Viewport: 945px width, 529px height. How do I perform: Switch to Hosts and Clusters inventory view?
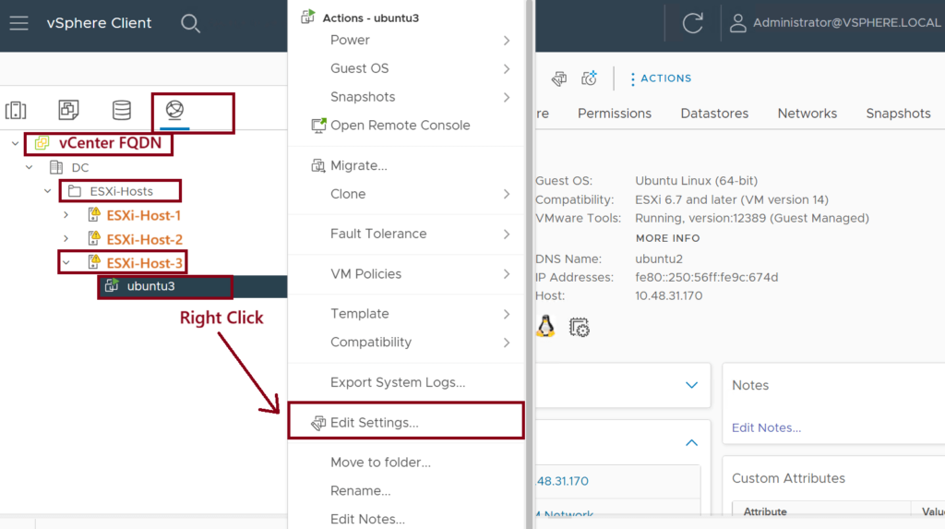coord(16,111)
